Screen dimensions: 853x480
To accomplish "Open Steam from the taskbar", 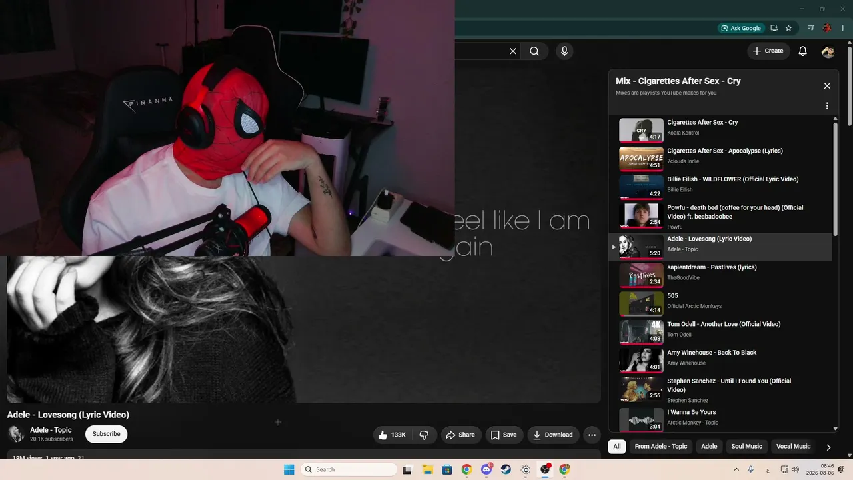I will 506,469.
